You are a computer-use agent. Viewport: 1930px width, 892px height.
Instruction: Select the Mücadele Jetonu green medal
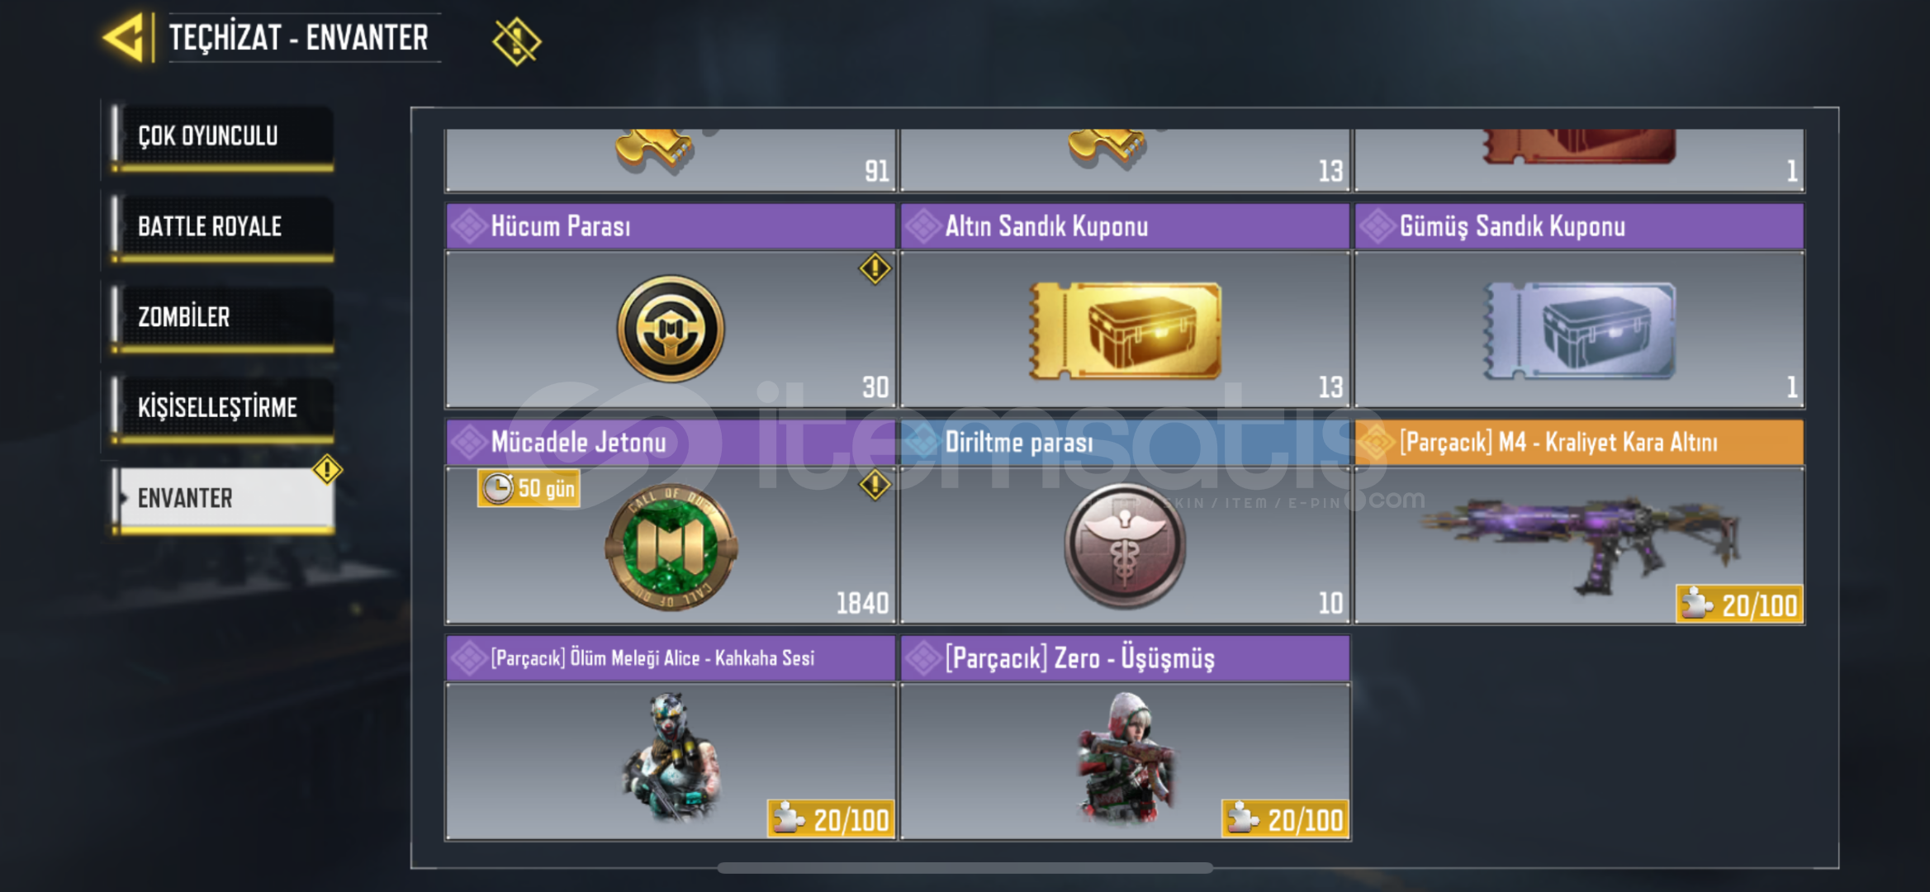671,547
